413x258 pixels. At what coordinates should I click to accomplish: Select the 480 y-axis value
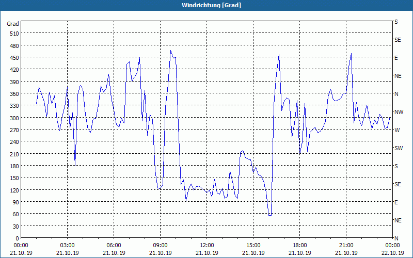(x=14, y=45)
